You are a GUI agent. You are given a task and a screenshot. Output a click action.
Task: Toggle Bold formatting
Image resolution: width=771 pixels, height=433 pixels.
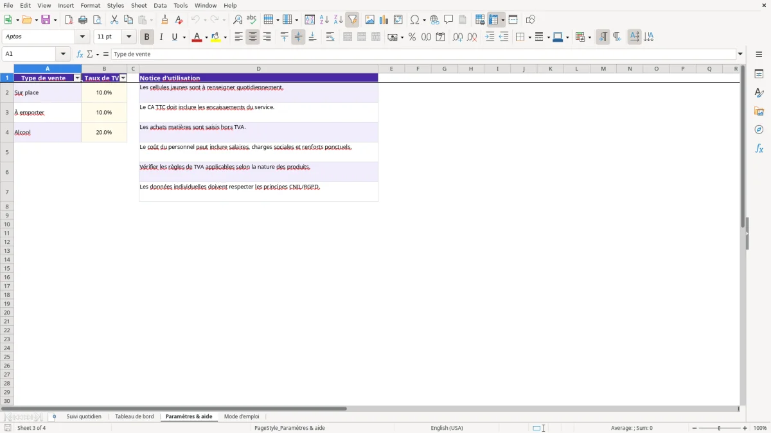point(147,37)
